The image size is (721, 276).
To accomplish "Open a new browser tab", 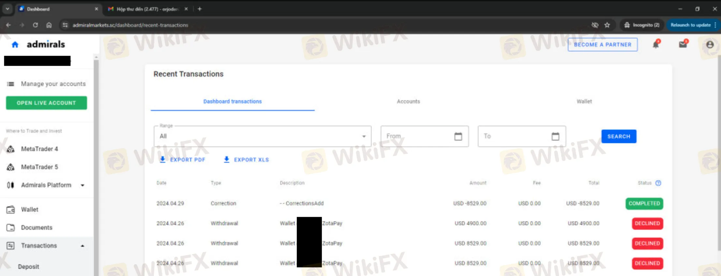I will pos(199,9).
